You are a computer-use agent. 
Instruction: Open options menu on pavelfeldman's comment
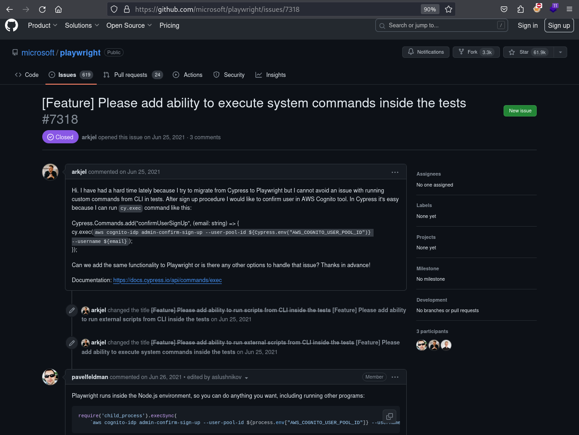click(395, 377)
